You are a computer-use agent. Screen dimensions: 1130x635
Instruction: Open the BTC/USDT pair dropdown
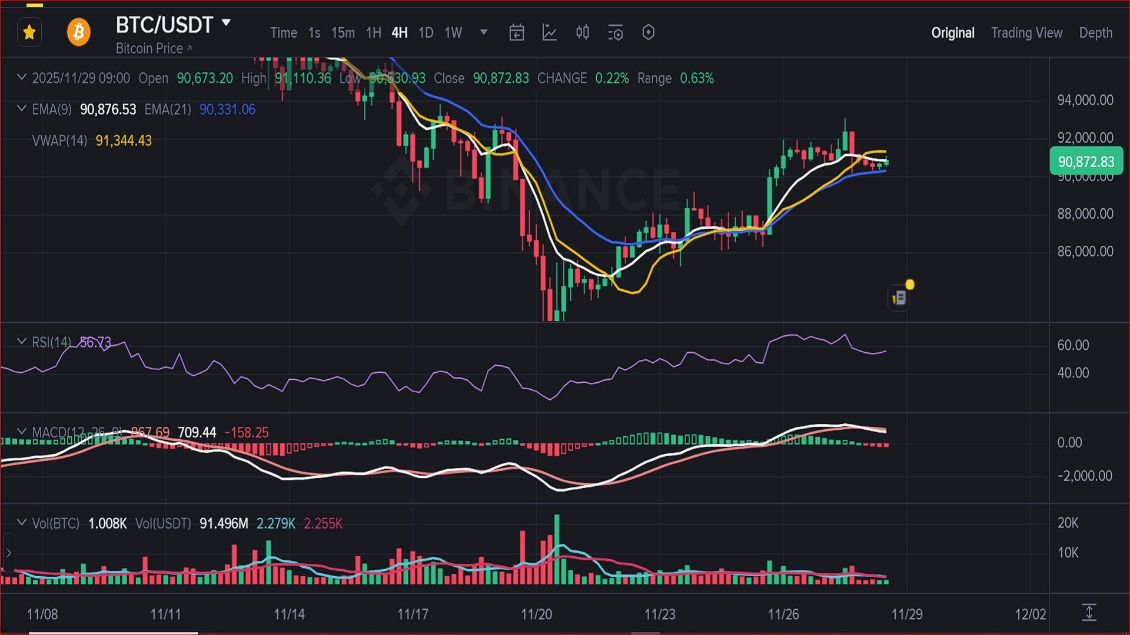click(226, 23)
